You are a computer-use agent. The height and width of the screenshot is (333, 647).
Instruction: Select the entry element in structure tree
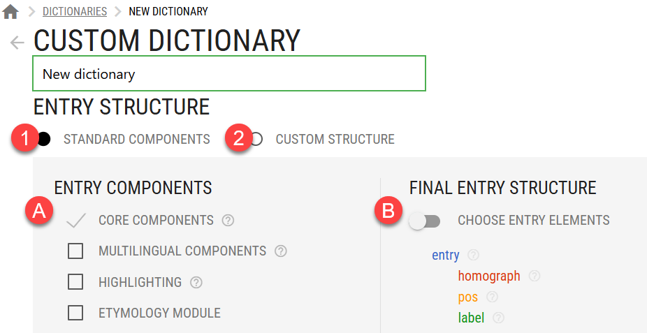coord(446,255)
